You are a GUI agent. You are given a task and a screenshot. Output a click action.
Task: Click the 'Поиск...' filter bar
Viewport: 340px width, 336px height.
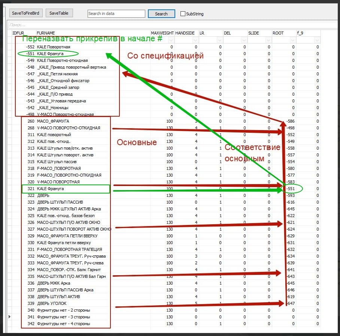[150, 25]
